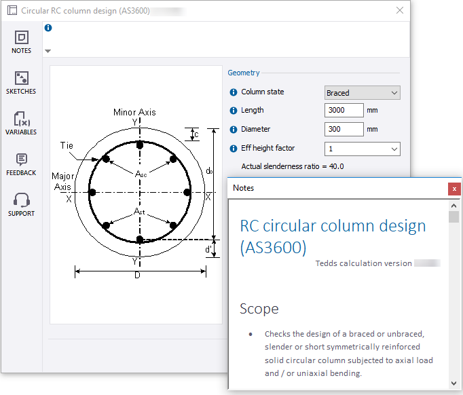Click the Notes panel title text

pos(243,188)
